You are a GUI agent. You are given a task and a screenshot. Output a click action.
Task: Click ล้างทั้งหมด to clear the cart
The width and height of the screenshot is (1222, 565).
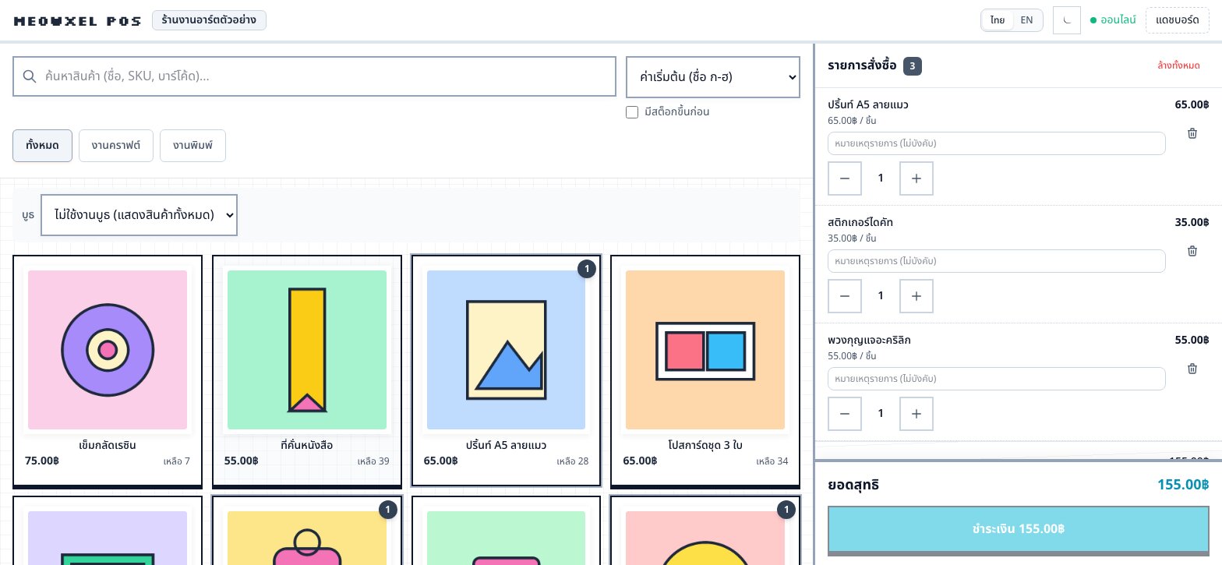pyautogui.click(x=1178, y=65)
